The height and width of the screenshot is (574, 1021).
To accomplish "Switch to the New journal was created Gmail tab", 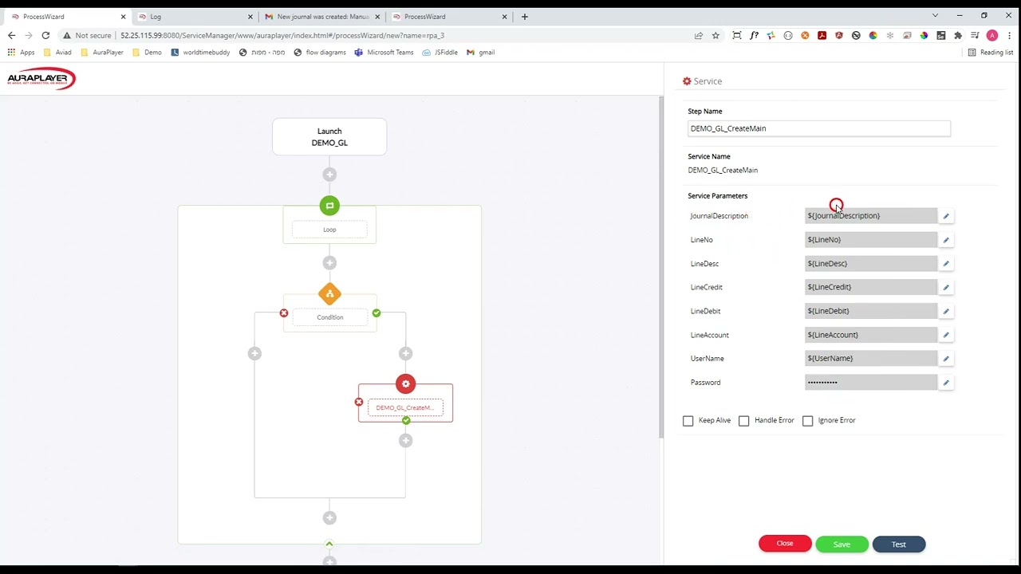I will [321, 16].
